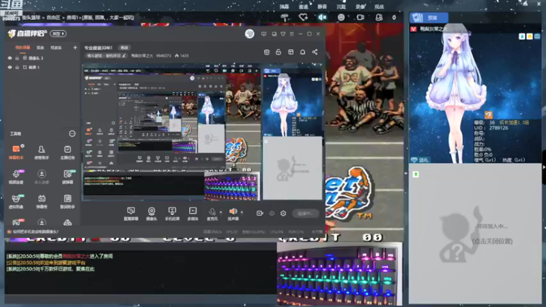This screenshot has height=307, width=546.
Task: Open the 静音 menu in game lobby
Action: tap(322, 7)
